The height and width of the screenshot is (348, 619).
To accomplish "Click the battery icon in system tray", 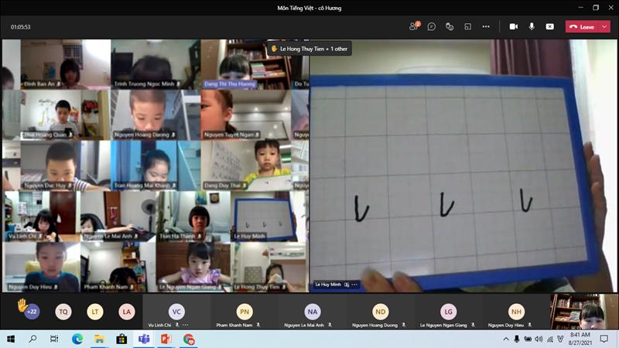I will [x=528, y=339].
